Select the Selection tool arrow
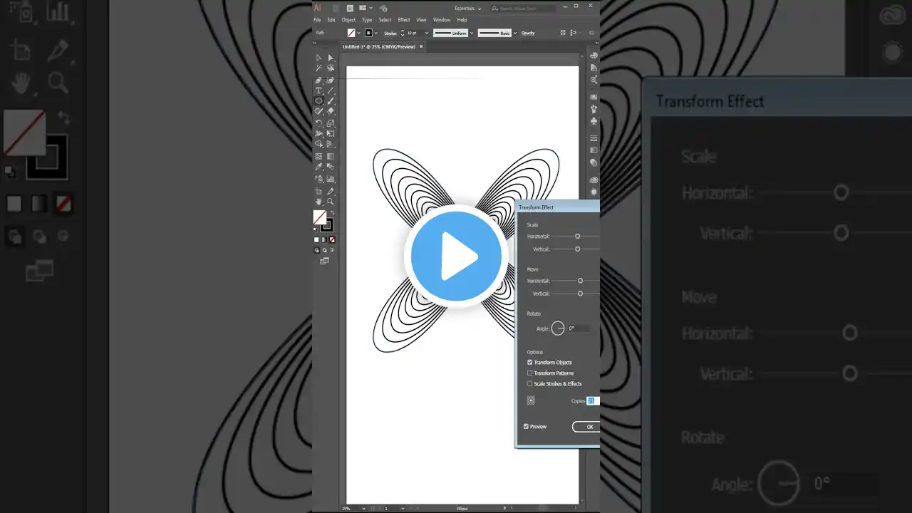The image size is (912, 513). [x=318, y=58]
